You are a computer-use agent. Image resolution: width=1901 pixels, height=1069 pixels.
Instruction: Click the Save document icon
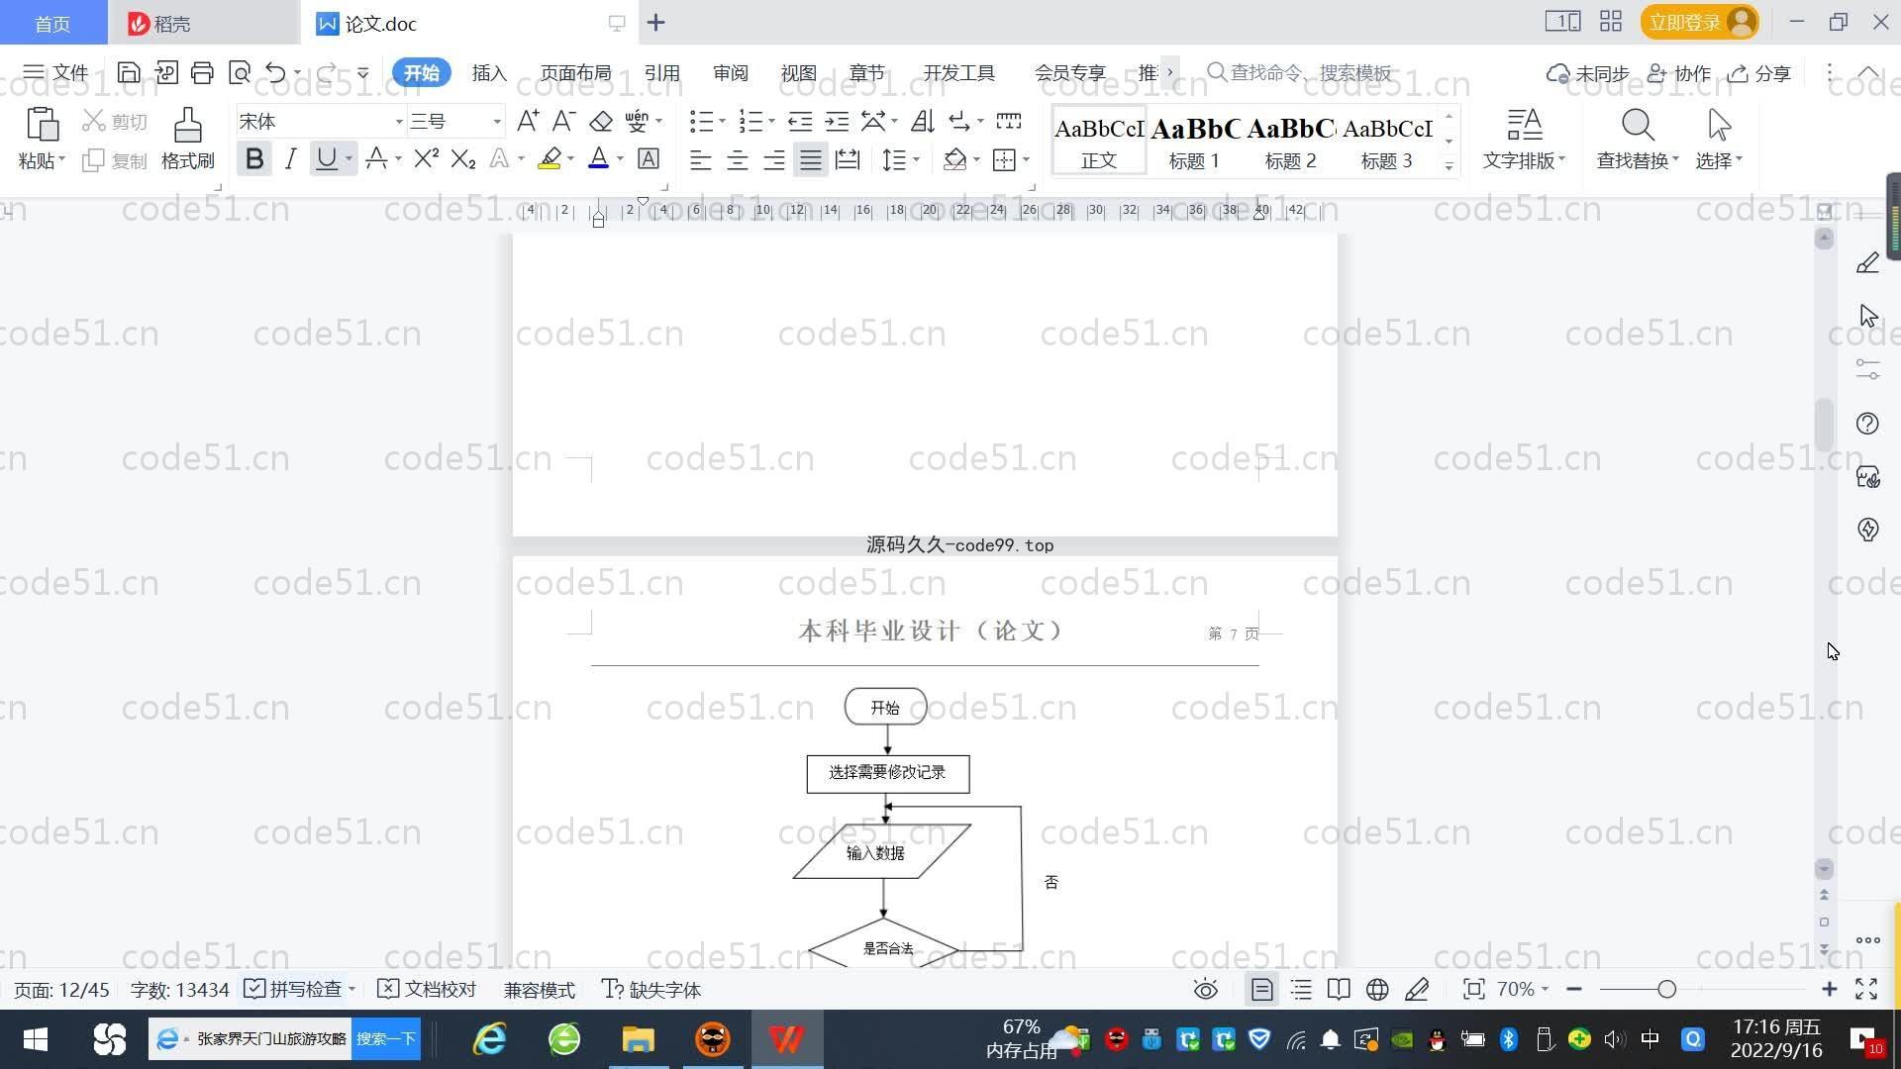tap(129, 72)
